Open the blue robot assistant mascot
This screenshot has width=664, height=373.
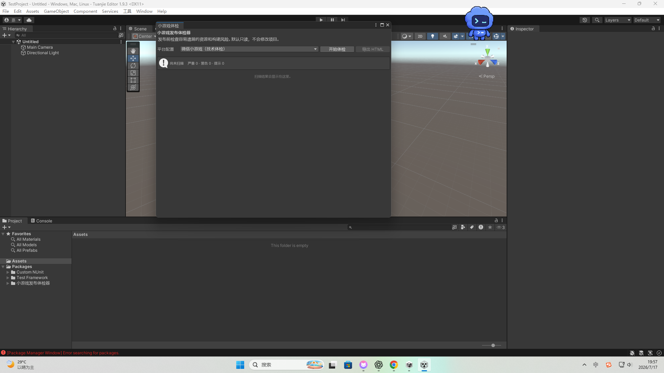[479, 22]
